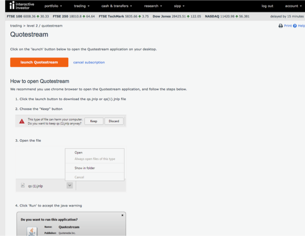Select 'Always open files of this type'
The width and height of the screenshot is (305, 236).
pyautogui.click(x=95, y=159)
